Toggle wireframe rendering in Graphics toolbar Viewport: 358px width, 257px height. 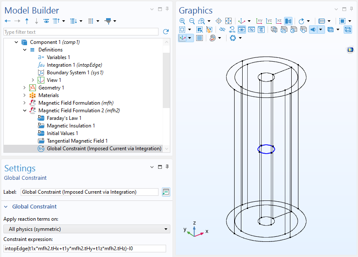(x=347, y=30)
